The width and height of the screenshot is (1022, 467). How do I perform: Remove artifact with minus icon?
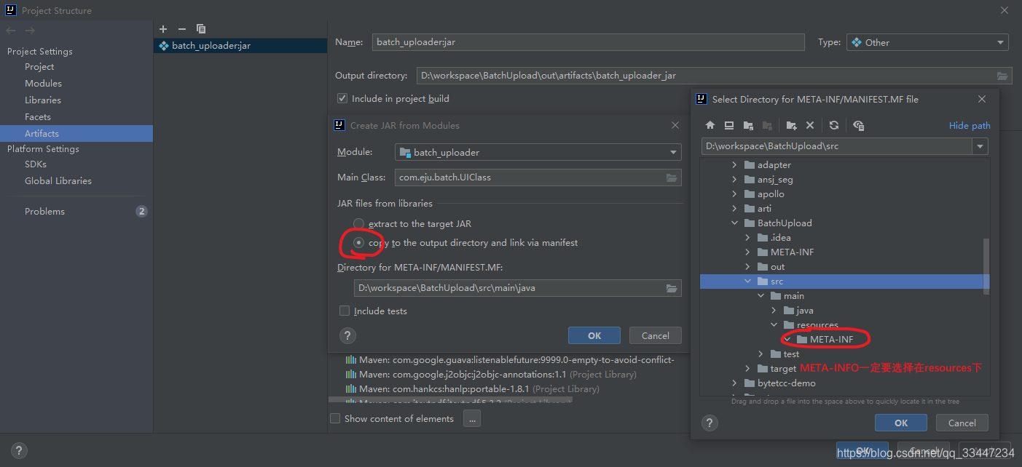182,29
